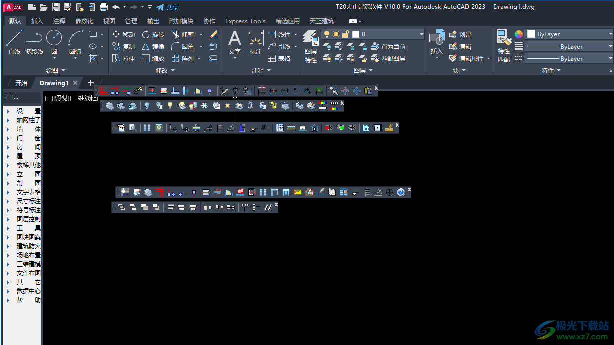Click 置为当前 layer button
This screenshot has height=345, width=614.
tap(388, 46)
